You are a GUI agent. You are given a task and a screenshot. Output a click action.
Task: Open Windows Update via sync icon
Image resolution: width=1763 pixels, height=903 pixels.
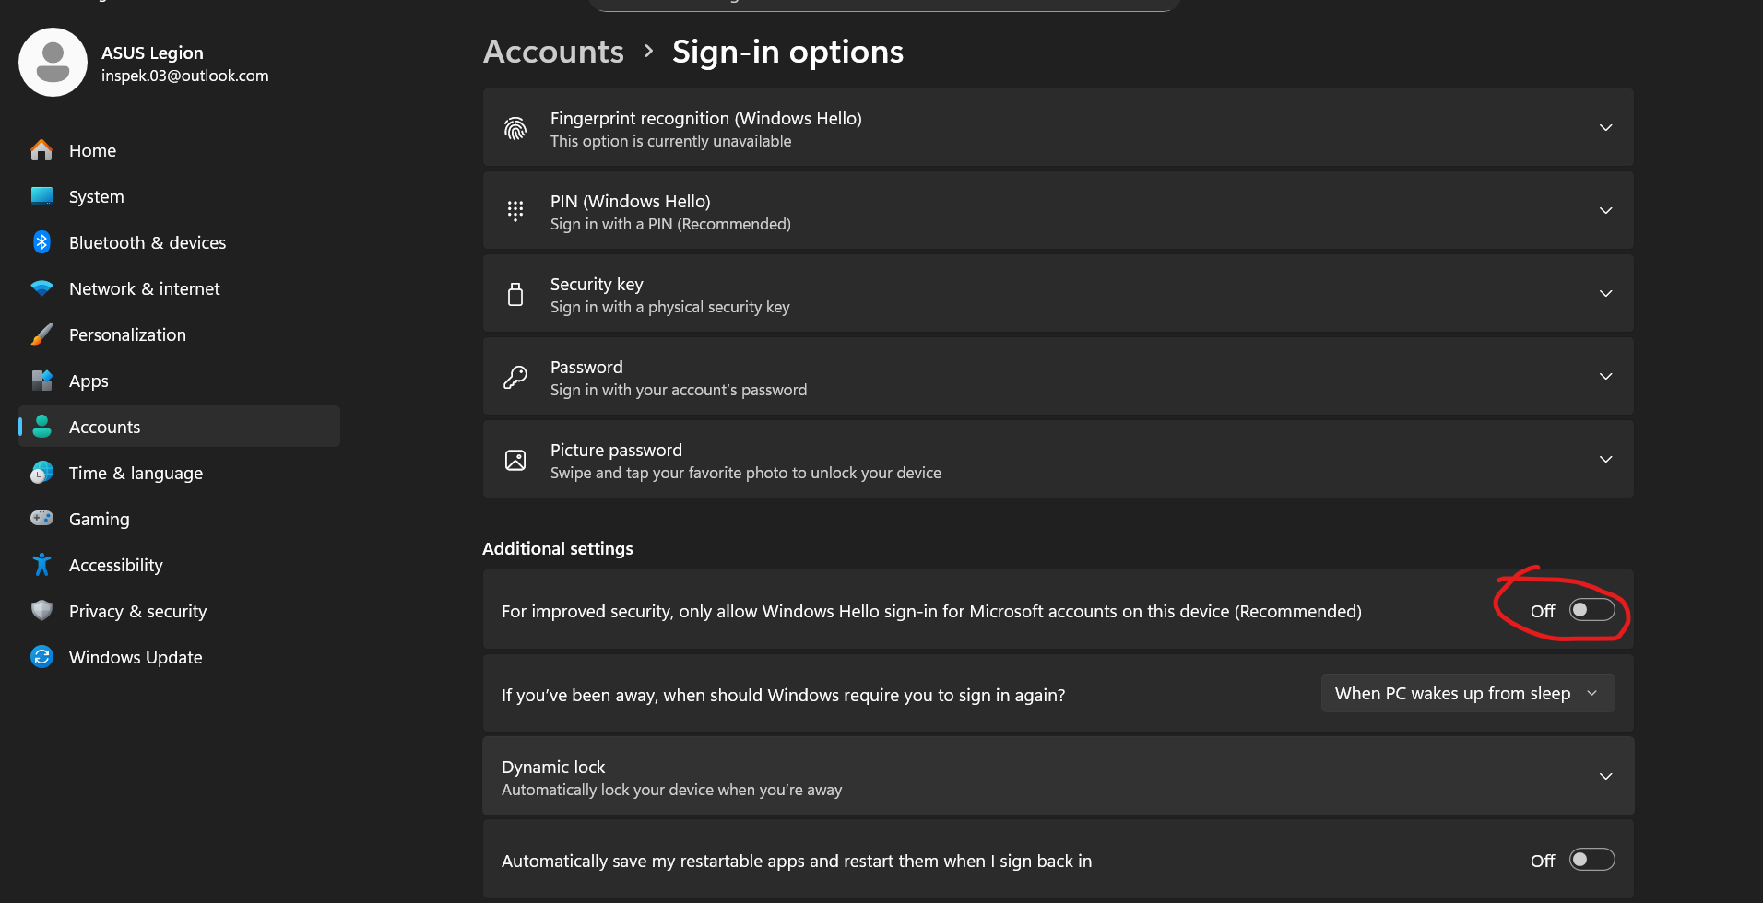[41, 657]
